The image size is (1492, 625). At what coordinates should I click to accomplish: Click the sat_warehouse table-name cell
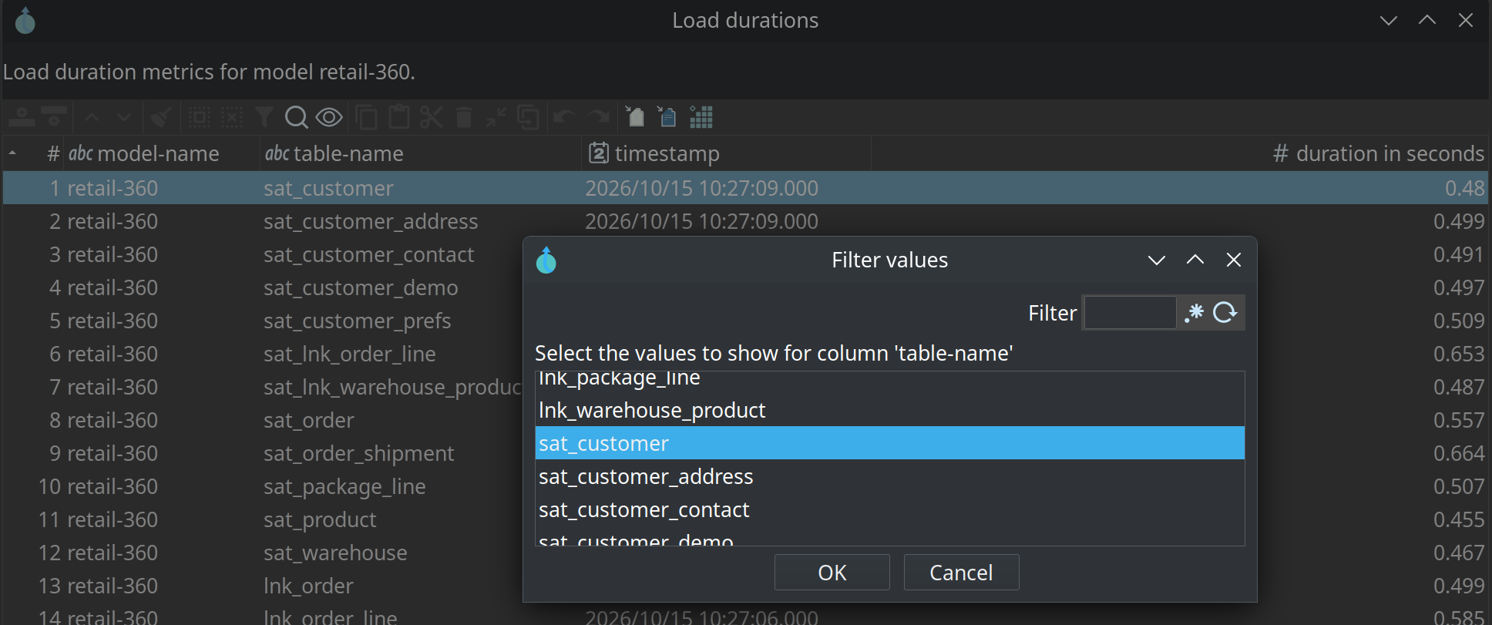pyautogui.click(x=335, y=553)
